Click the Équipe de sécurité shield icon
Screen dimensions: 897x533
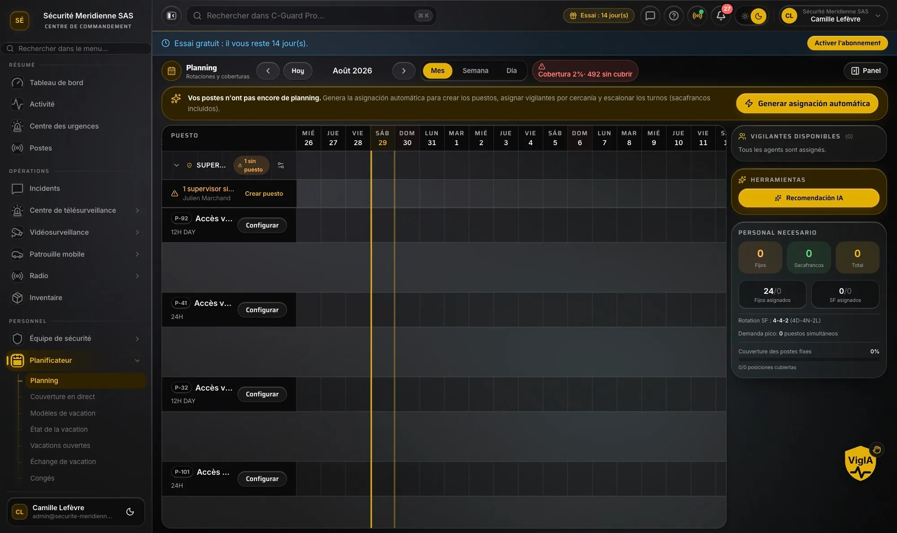coord(17,339)
